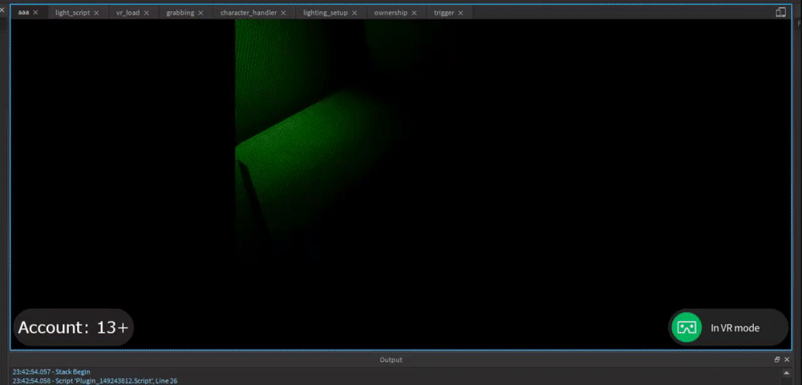
Task: Open the character_handler tab
Action: click(x=249, y=13)
